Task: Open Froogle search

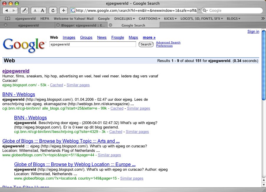Action: (118, 38)
